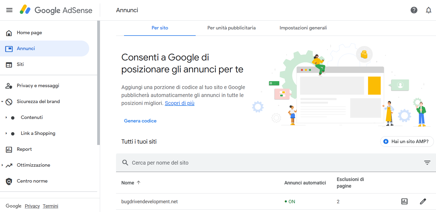Click the Cerca per nome del sito field
This screenshot has width=436, height=212.
tap(276, 163)
